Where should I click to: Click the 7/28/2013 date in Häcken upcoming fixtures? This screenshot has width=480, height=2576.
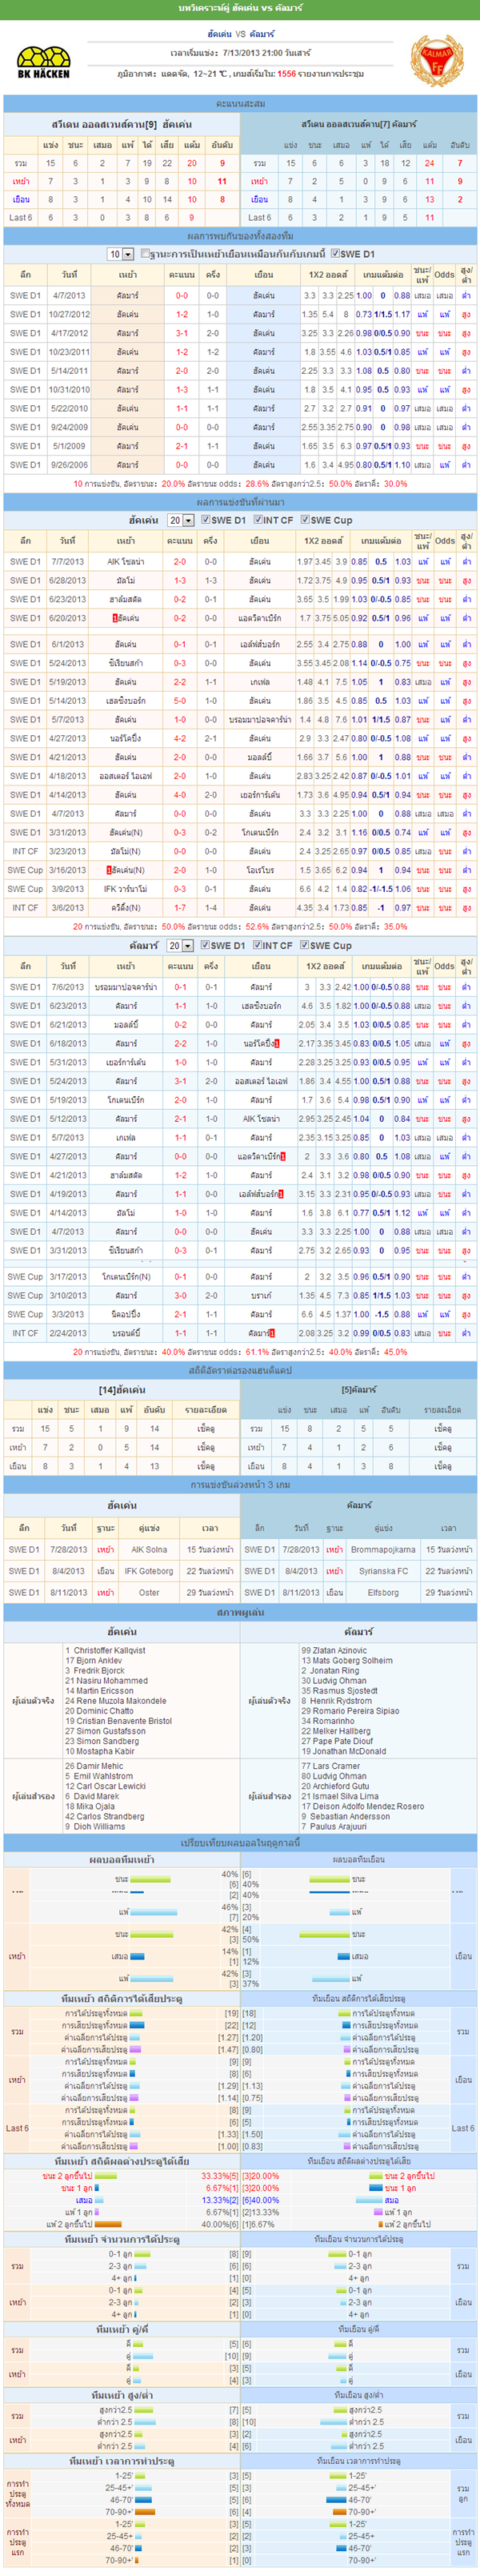(x=68, y=1549)
